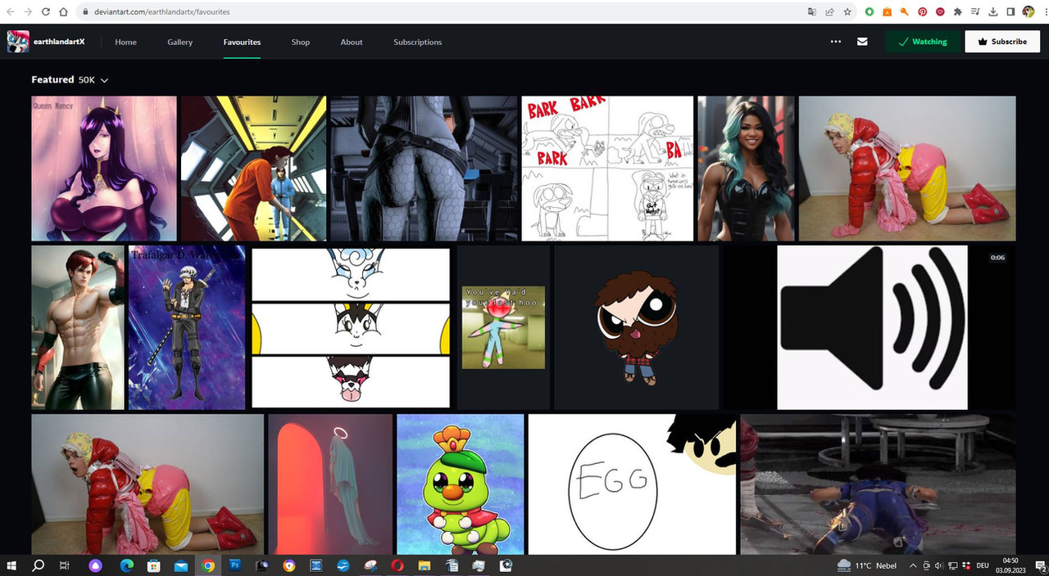Open the About tab

click(352, 42)
